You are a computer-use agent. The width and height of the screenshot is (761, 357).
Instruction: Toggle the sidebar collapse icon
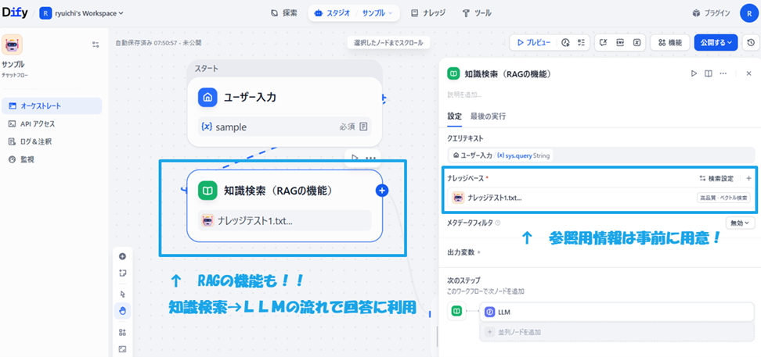click(96, 45)
